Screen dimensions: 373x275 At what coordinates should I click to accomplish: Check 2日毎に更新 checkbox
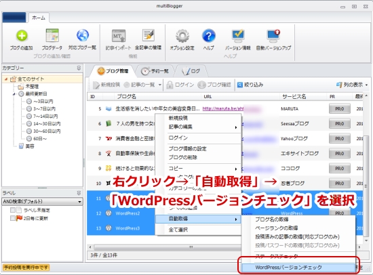(13, 218)
